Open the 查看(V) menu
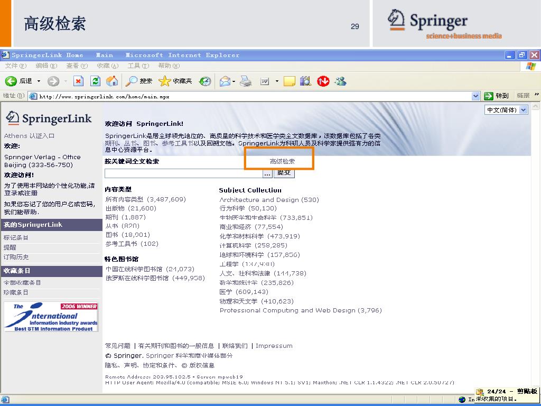Image resolution: width=541 pixels, height=406 pixels. [77, 66]
